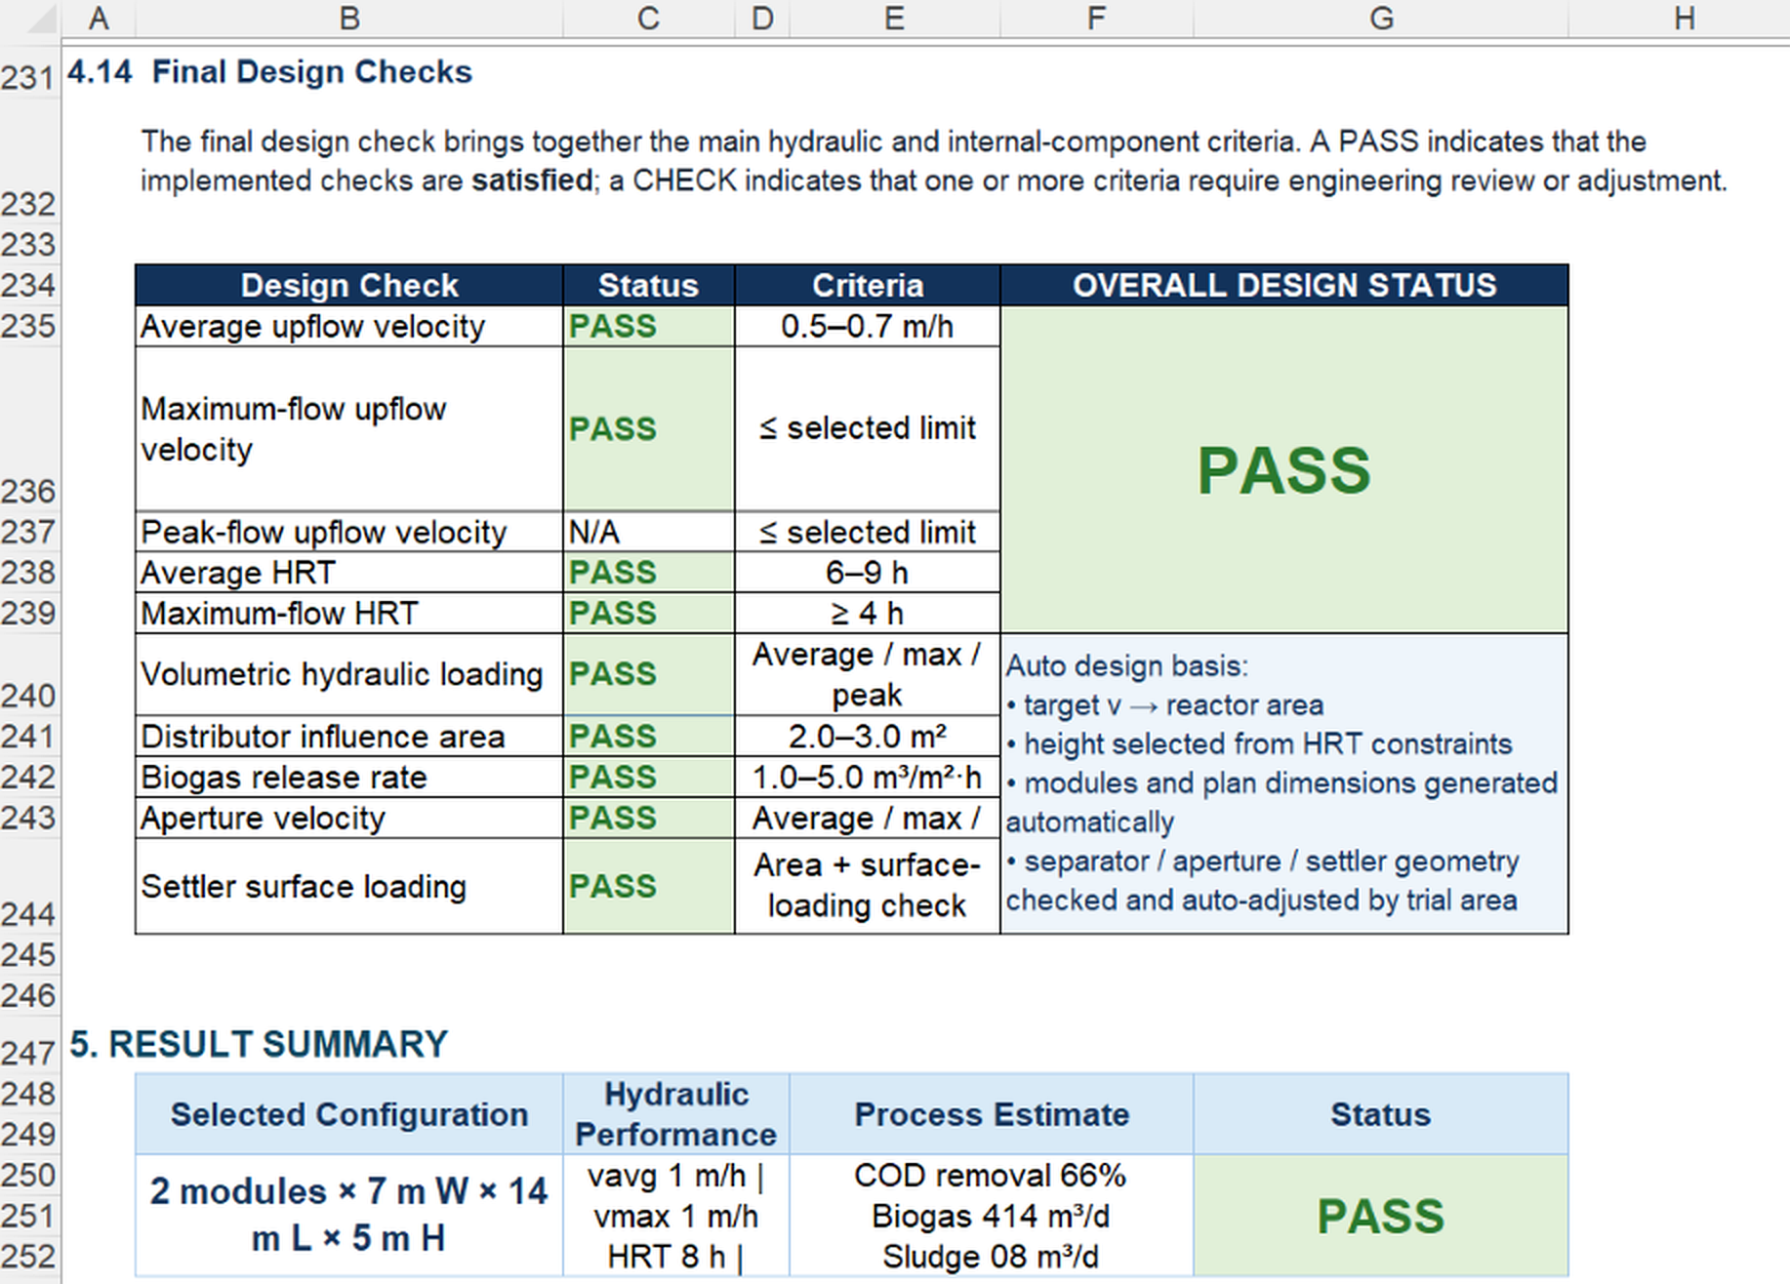Select column E header
Viewport: 1790px width, 1284px height.
(x=894, y=18)
